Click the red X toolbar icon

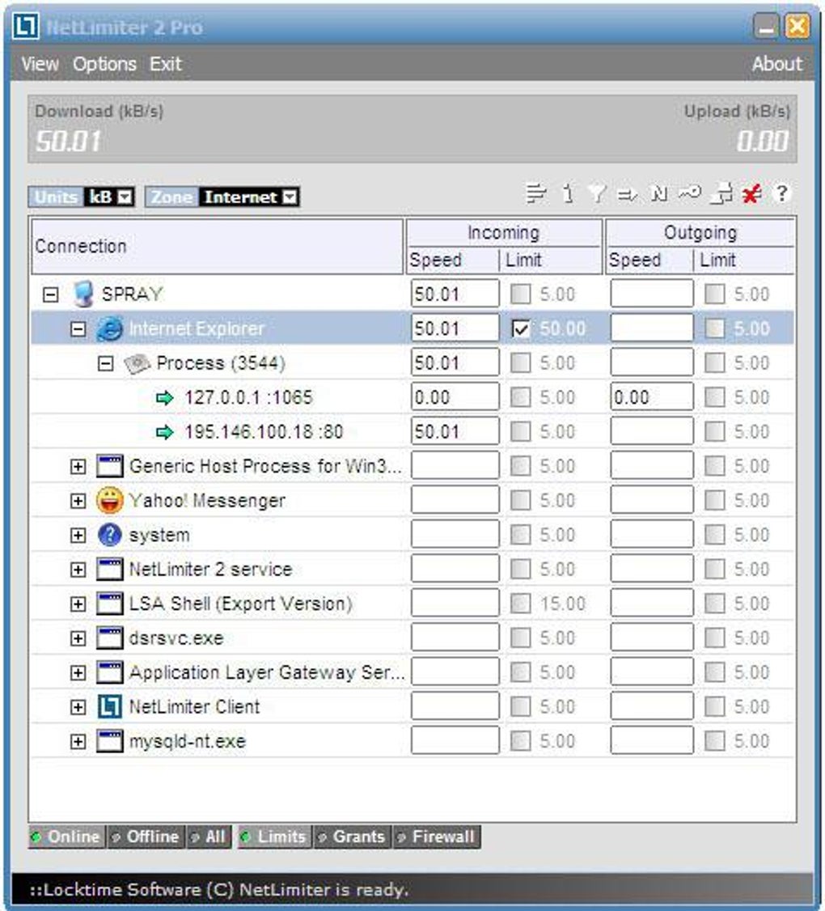coord(751,193)
